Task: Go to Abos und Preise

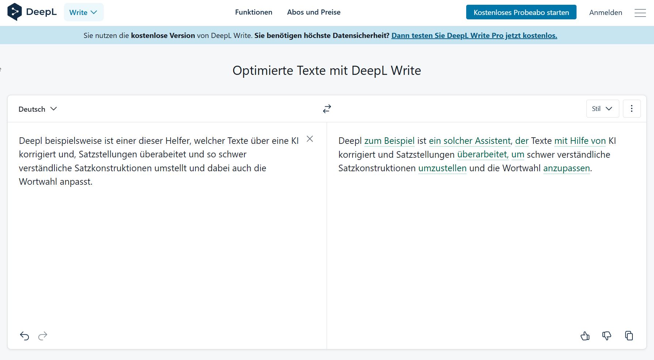Action: [x=313, y=12]
